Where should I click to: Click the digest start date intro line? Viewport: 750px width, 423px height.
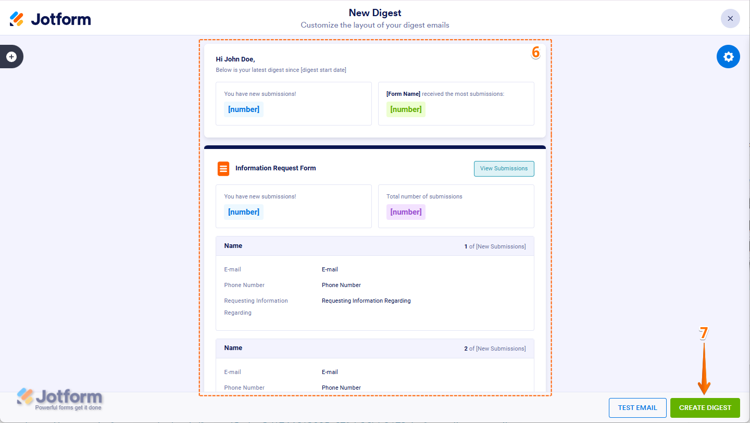click(281, 70)
